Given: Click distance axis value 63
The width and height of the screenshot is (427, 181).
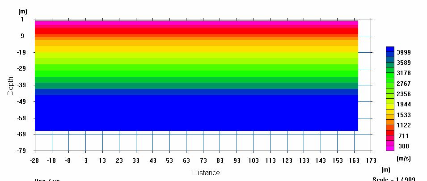Looking at the screenshot, I should (186, 160).
